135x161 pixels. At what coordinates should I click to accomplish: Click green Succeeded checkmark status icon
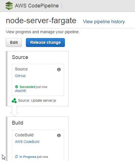(x=16, y=87)
